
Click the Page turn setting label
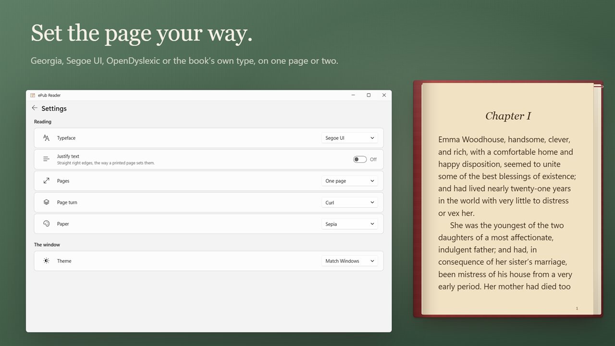click(67, 202)
